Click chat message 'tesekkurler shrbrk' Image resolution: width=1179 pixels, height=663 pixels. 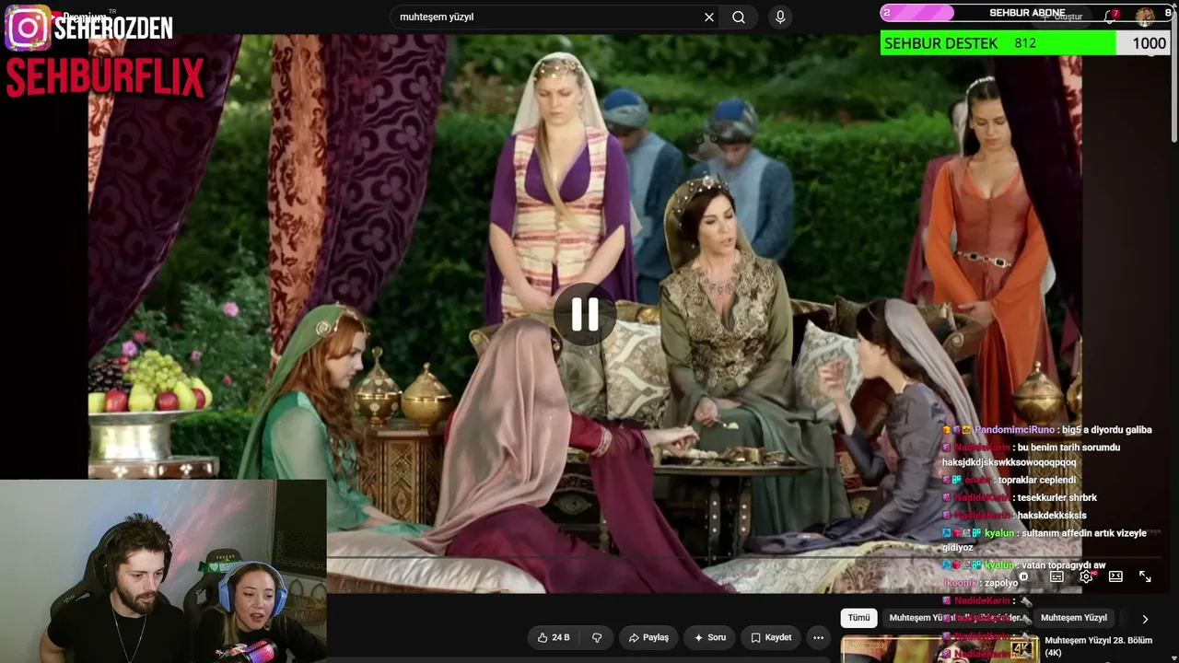tap(1057, 498)
